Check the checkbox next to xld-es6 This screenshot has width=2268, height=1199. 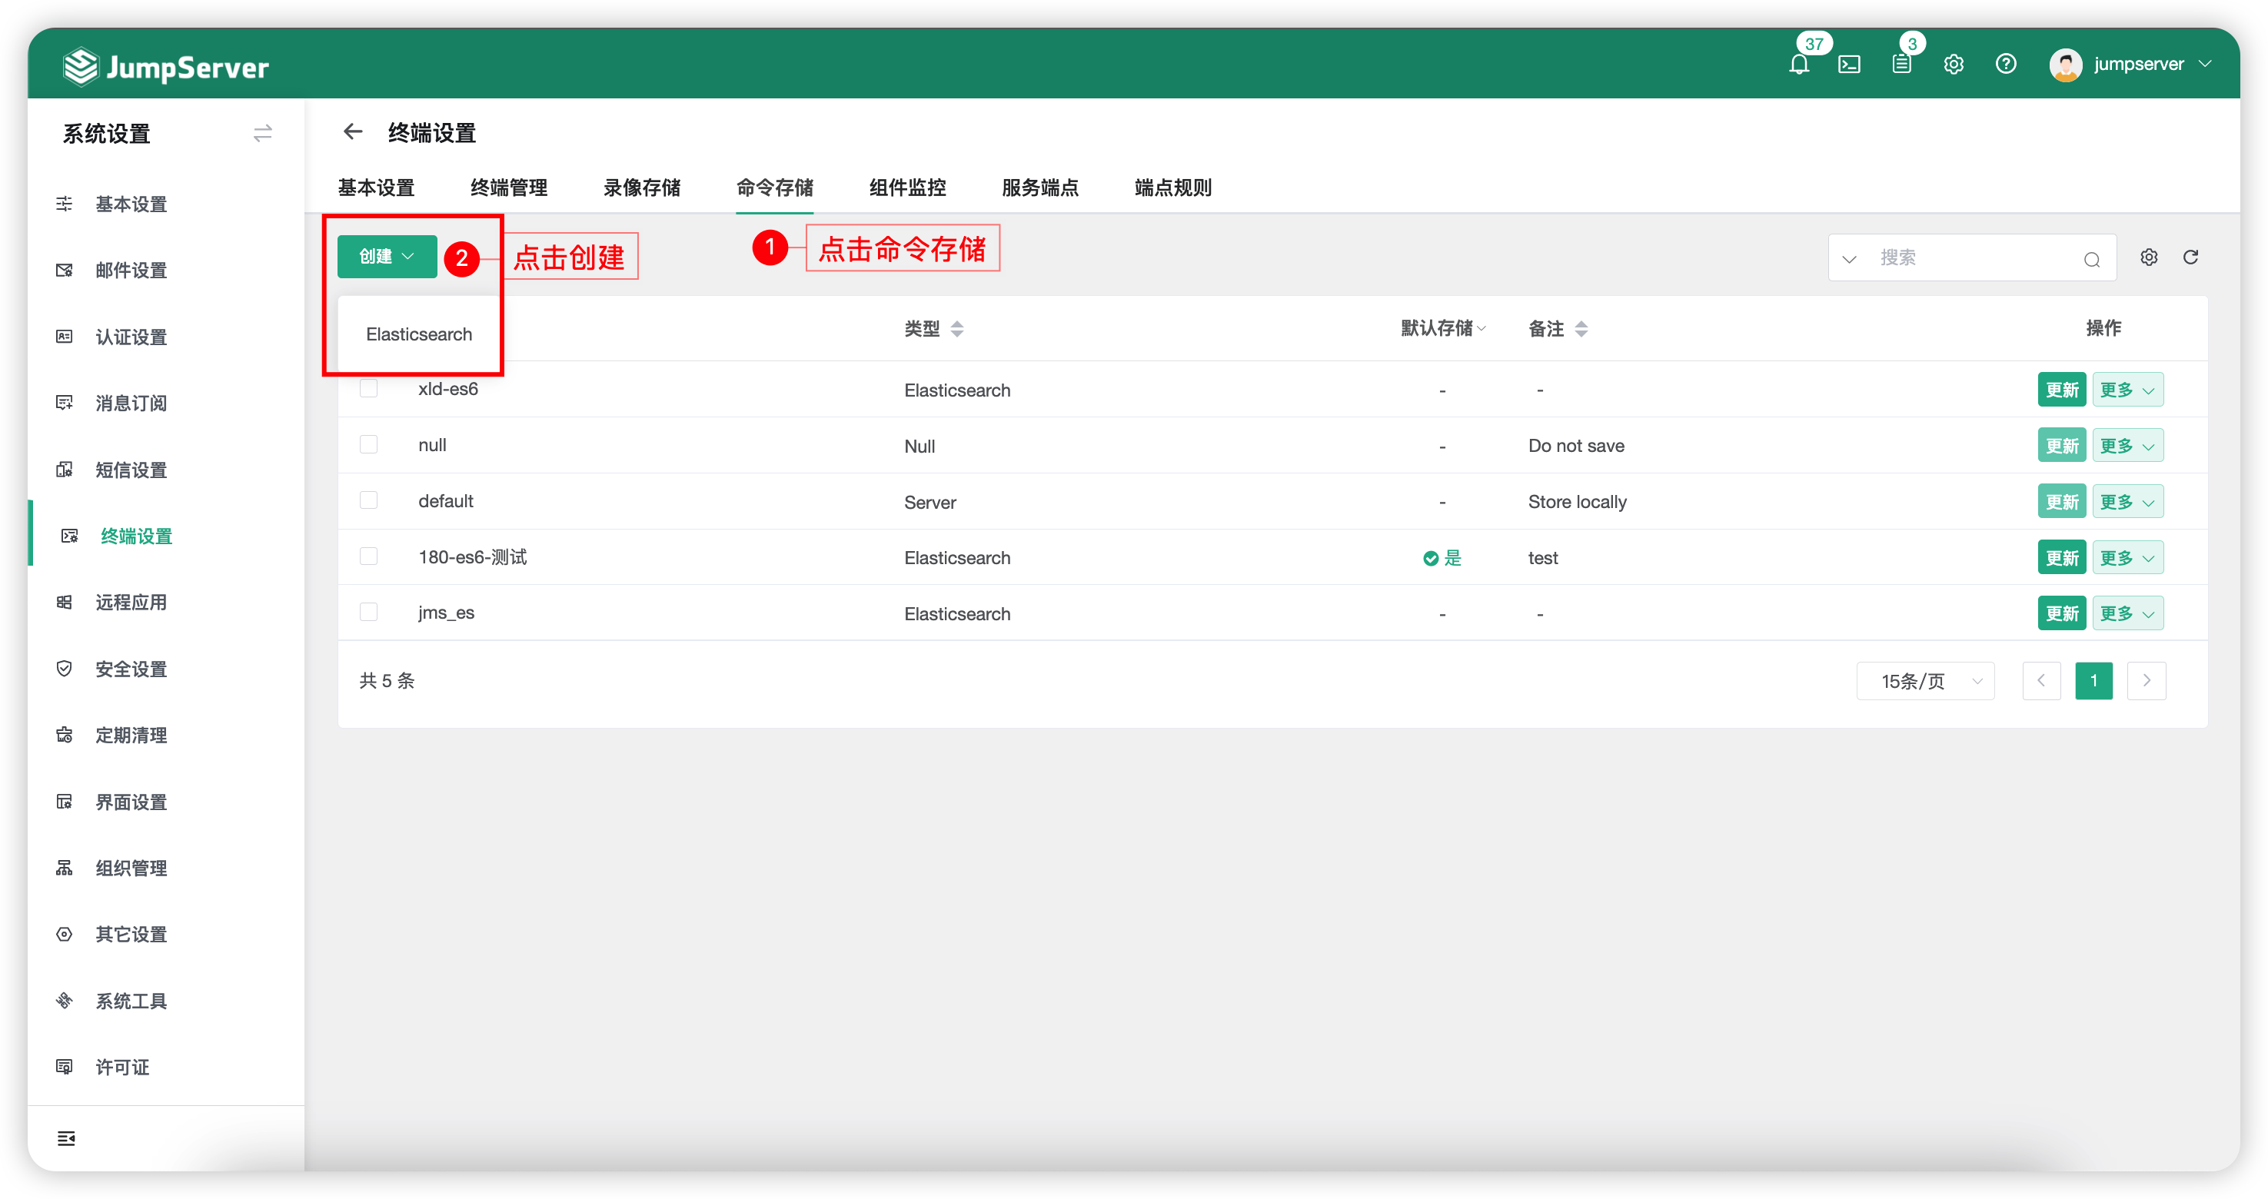pyautogui.click(x=369, y=387)
